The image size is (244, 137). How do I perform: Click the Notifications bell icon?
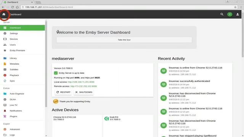pos(5,111)
